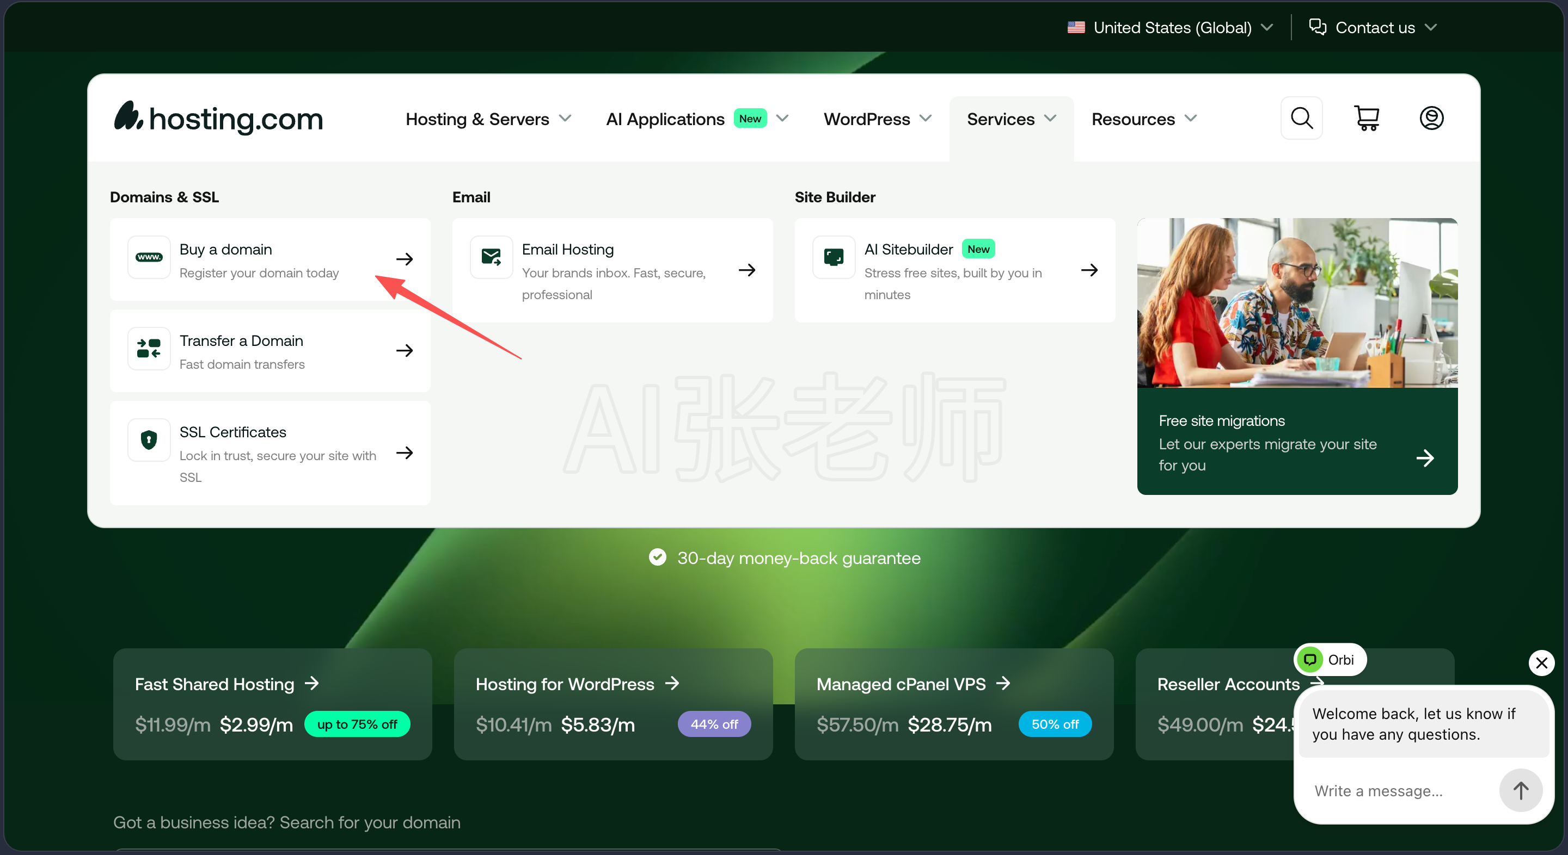
Task: Expand the Hosting & Servers menu chevron
Action: point(565,119)
